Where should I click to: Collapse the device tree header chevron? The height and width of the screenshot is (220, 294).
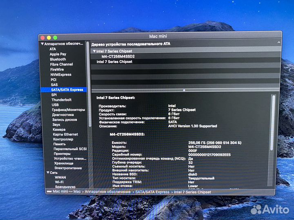click(279, 43)
